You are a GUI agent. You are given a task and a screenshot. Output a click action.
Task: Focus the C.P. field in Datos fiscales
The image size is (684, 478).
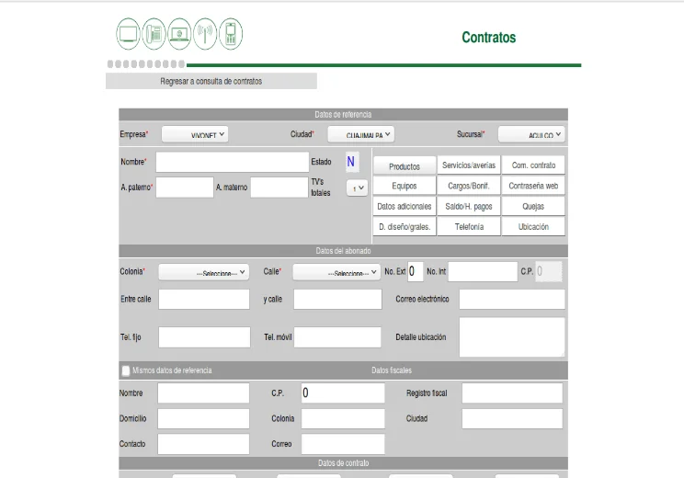click(343, 393)
